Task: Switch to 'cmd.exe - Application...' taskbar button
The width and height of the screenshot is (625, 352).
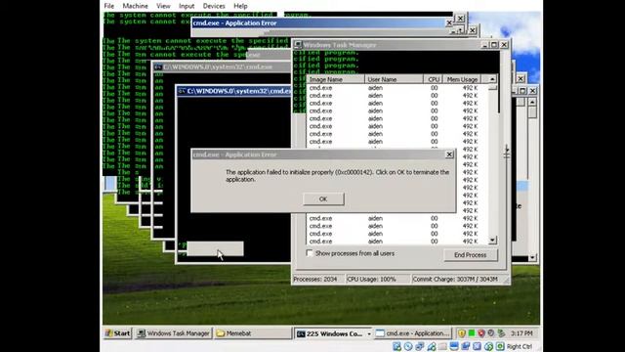Action: click(413, 333)
